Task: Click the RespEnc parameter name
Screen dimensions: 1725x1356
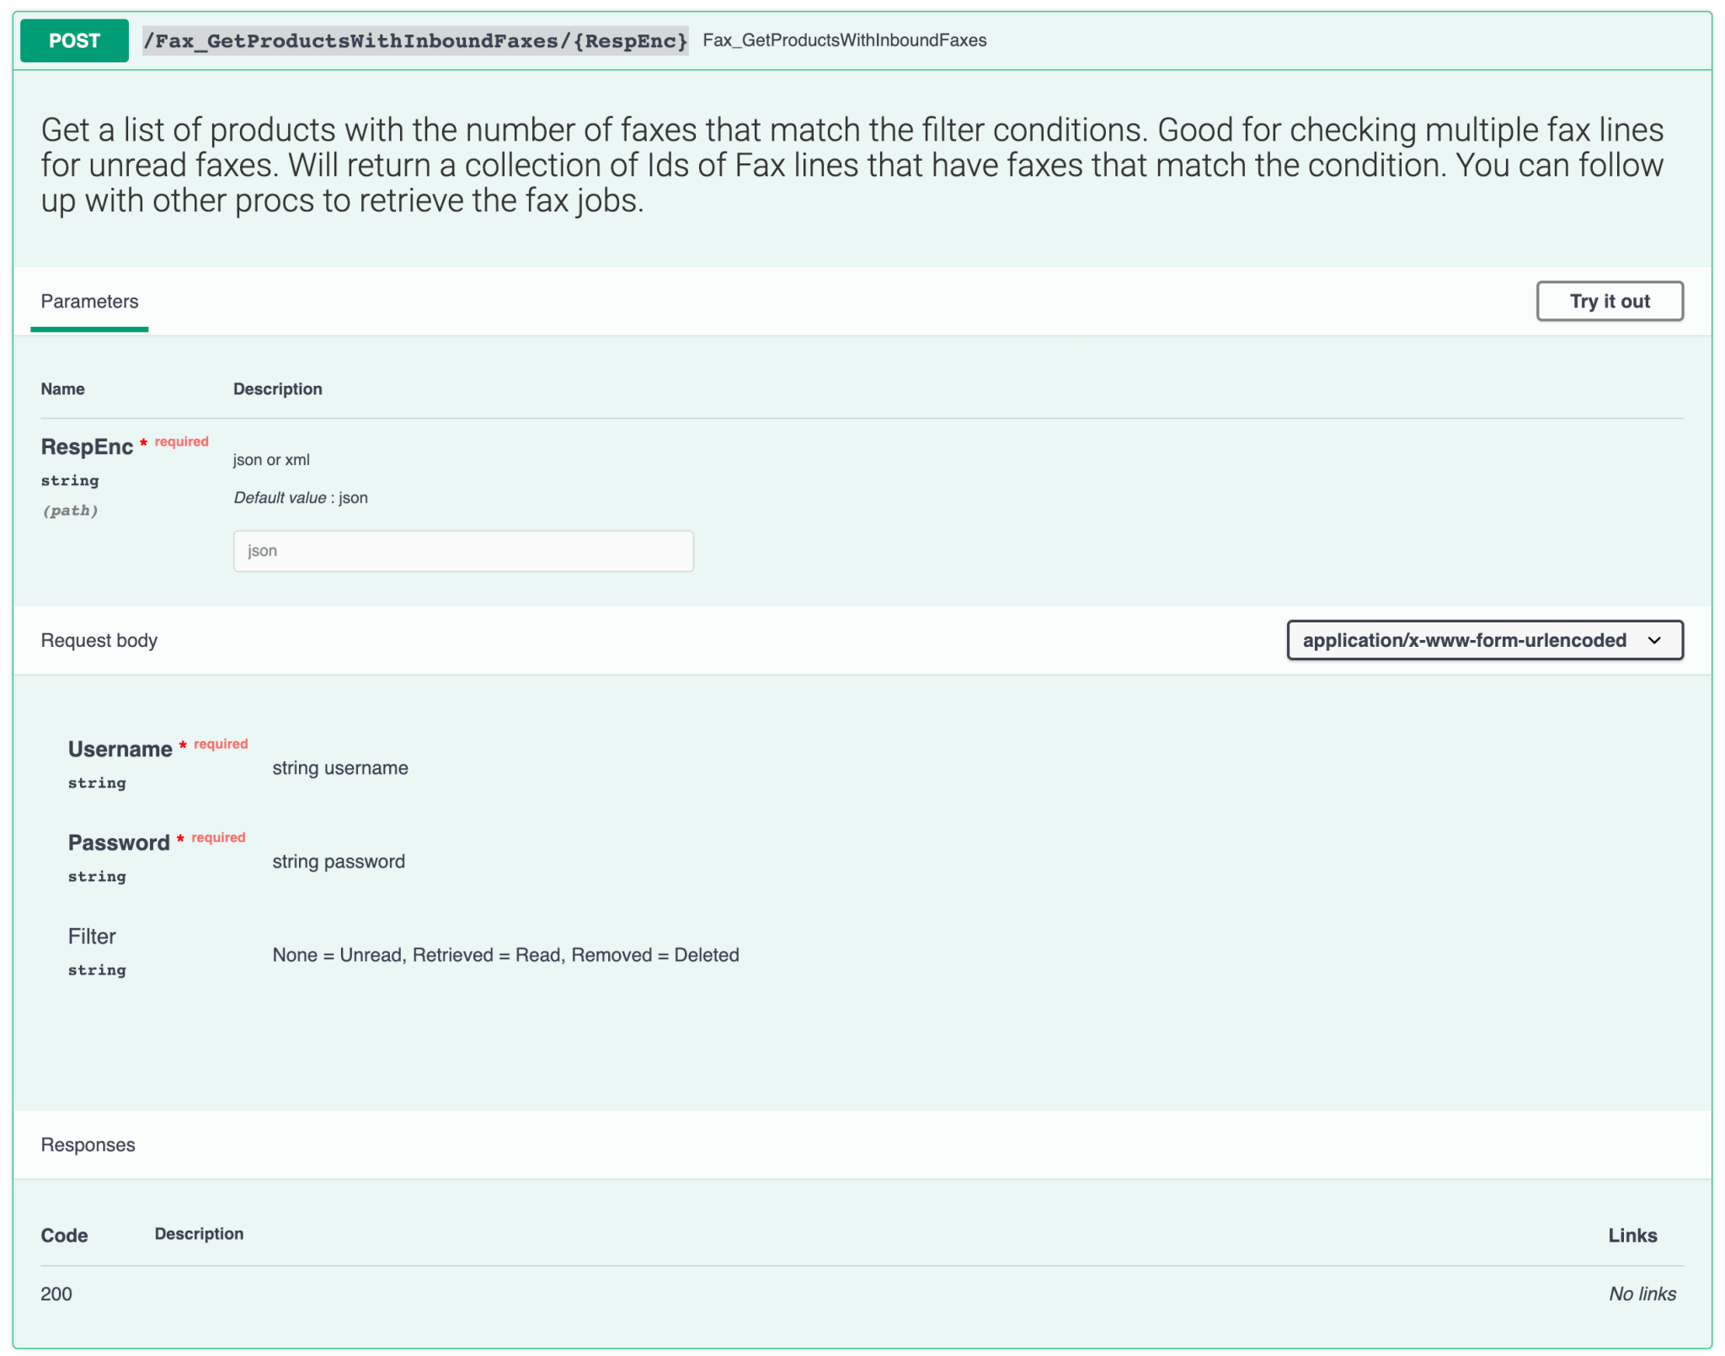Action: point(87,446)
